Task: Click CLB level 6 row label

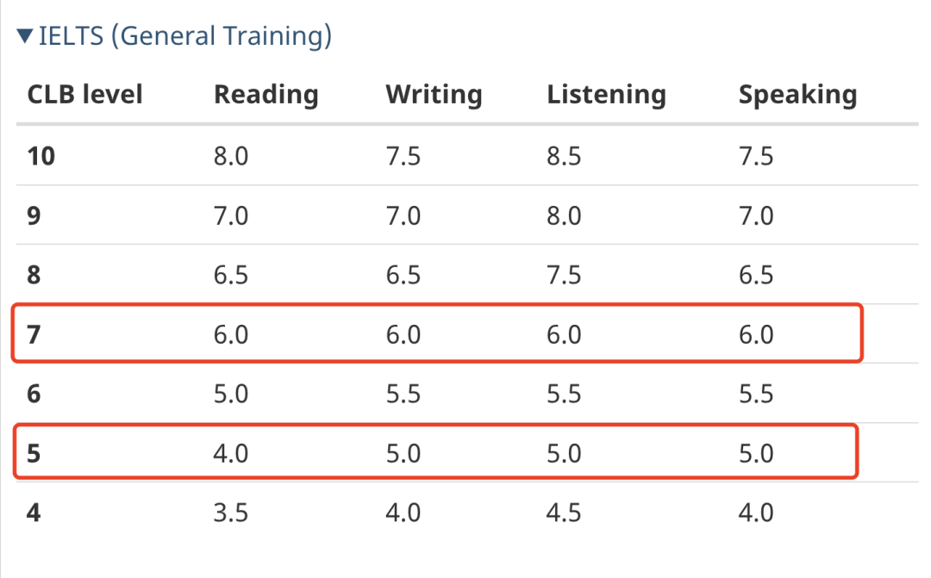Action: [34, 394]
